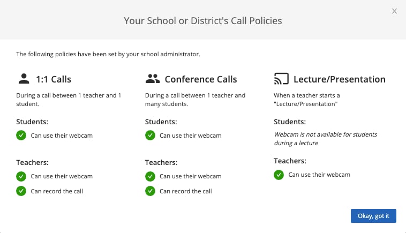406x233 pixels.
Task: Click the 'During a call between 1 teacher and 1 student' text
Action: tap(69, 100)
